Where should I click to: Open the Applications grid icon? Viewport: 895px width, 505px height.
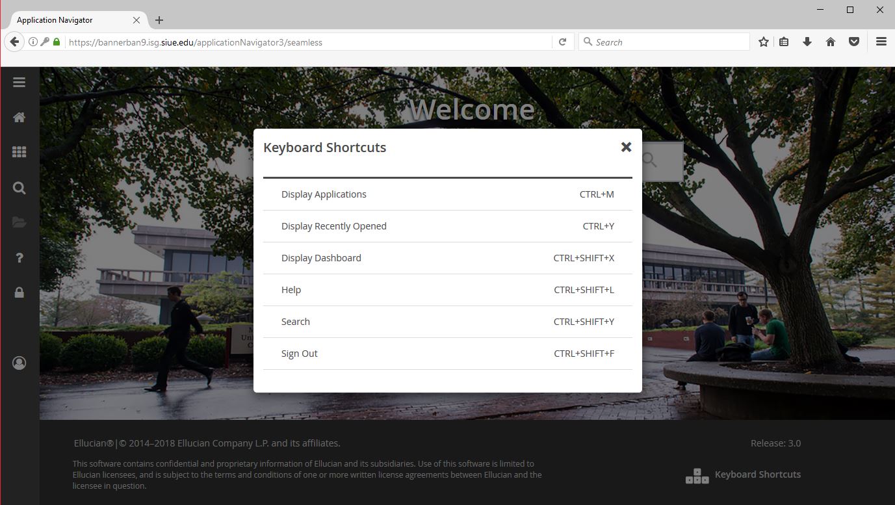click(19, 152)
